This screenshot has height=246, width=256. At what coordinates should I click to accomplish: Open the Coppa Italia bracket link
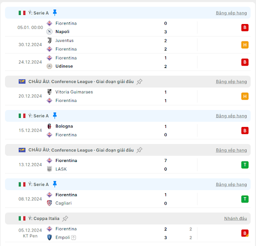[x=235, y=218]
